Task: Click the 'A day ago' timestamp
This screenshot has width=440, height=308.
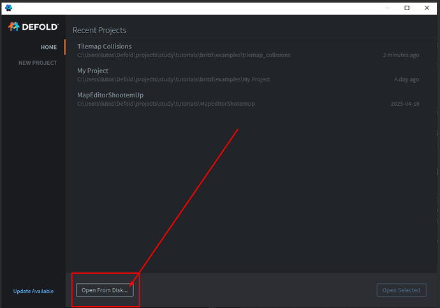Action: tap(406, 80)
